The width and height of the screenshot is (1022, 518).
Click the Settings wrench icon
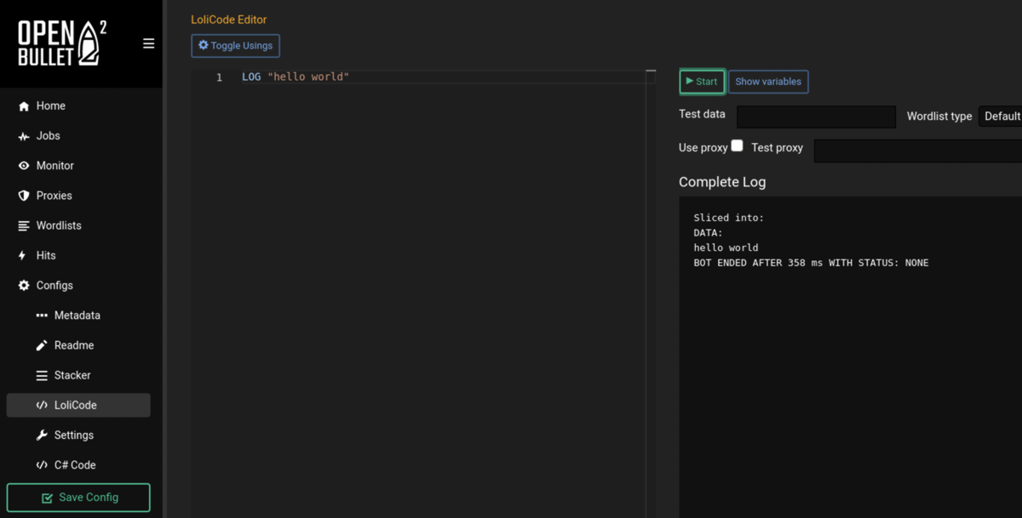pyautogui.click(x=42, y=435)
